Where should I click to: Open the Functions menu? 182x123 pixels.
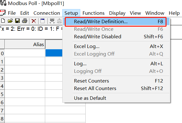[94, 13]
